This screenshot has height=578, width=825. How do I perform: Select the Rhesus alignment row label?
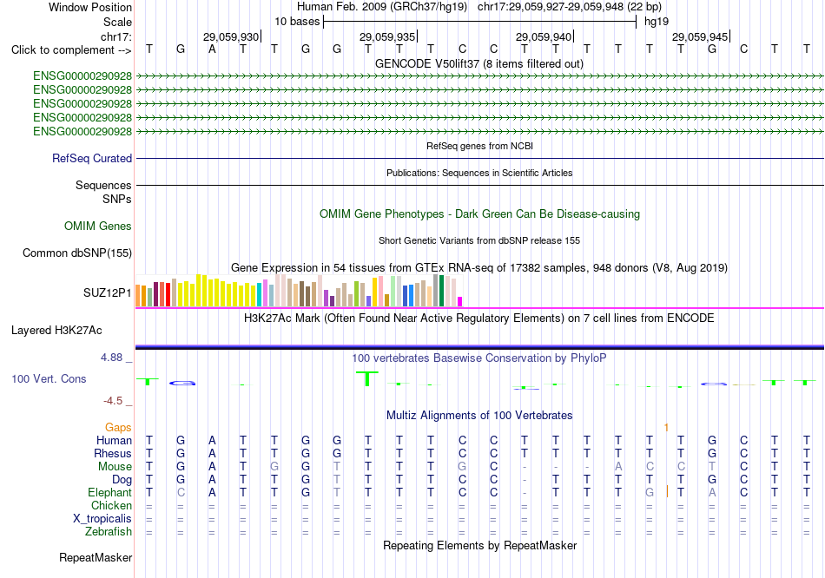click(x=113, y=454)
